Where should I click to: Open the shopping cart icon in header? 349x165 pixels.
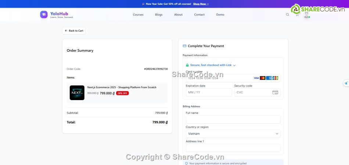[297, 15]
